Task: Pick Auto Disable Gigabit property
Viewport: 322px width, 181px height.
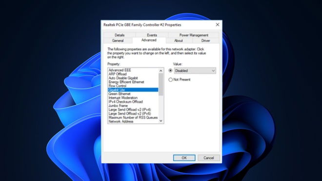Action: coord(133,78)
